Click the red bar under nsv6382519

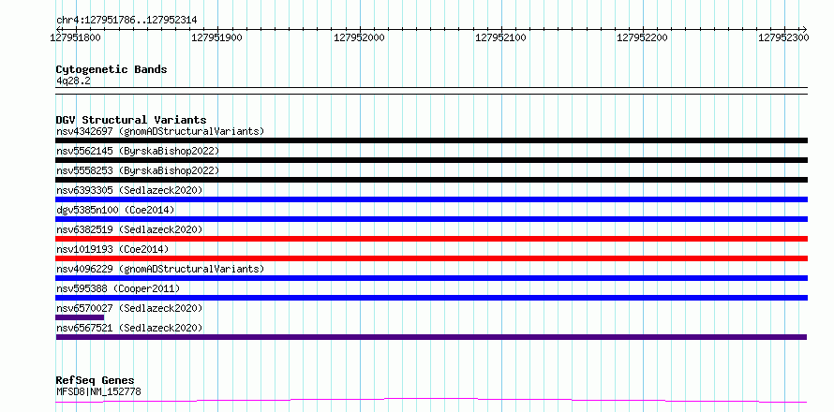(431, 239)
